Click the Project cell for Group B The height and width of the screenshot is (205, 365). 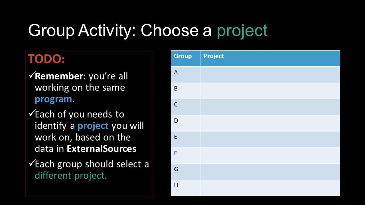coord(270,91)
